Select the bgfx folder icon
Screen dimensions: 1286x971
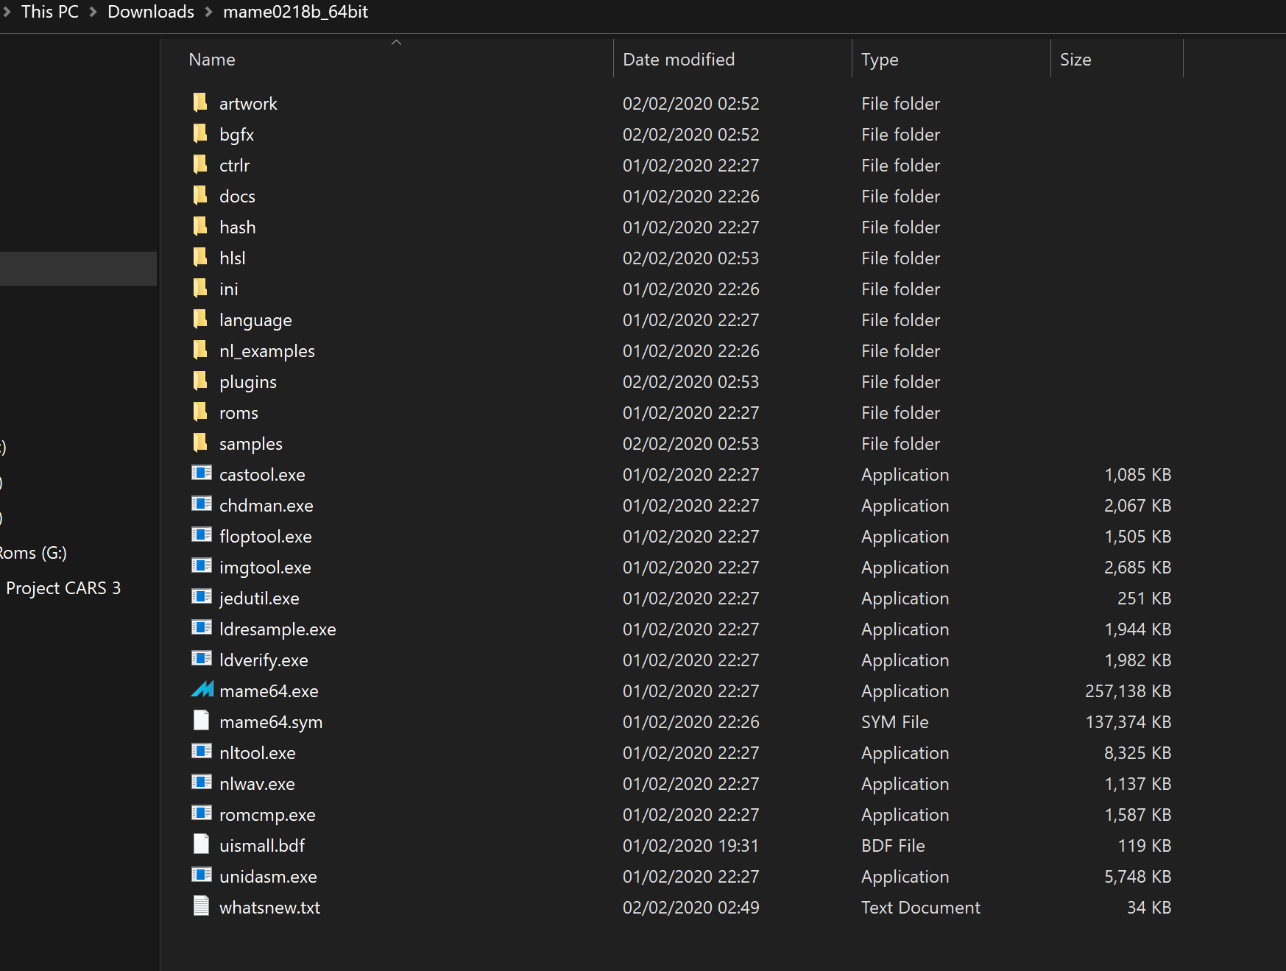200,133
